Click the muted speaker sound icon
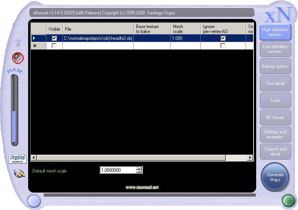 click(x=18, y=58)
